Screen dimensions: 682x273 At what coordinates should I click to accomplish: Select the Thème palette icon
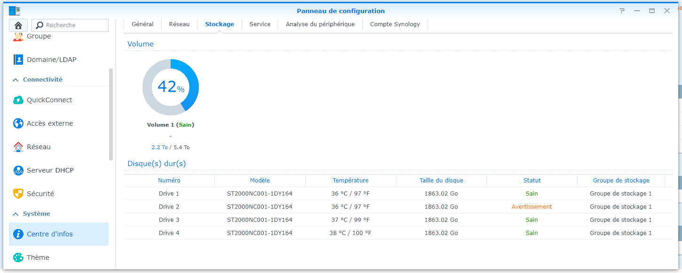[x=18, y=258]
